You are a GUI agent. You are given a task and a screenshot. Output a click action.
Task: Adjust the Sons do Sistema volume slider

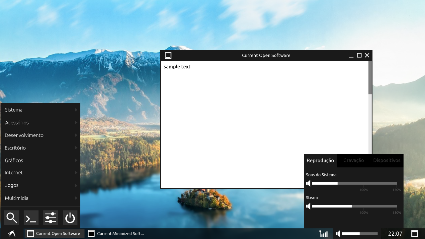pyautogui.click(x=354, y=183)
